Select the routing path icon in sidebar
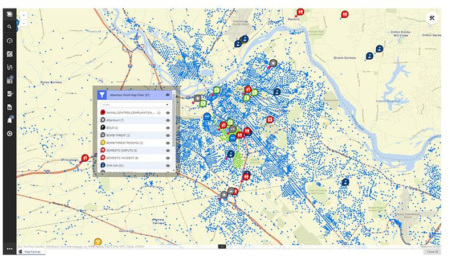 (9, 67)
